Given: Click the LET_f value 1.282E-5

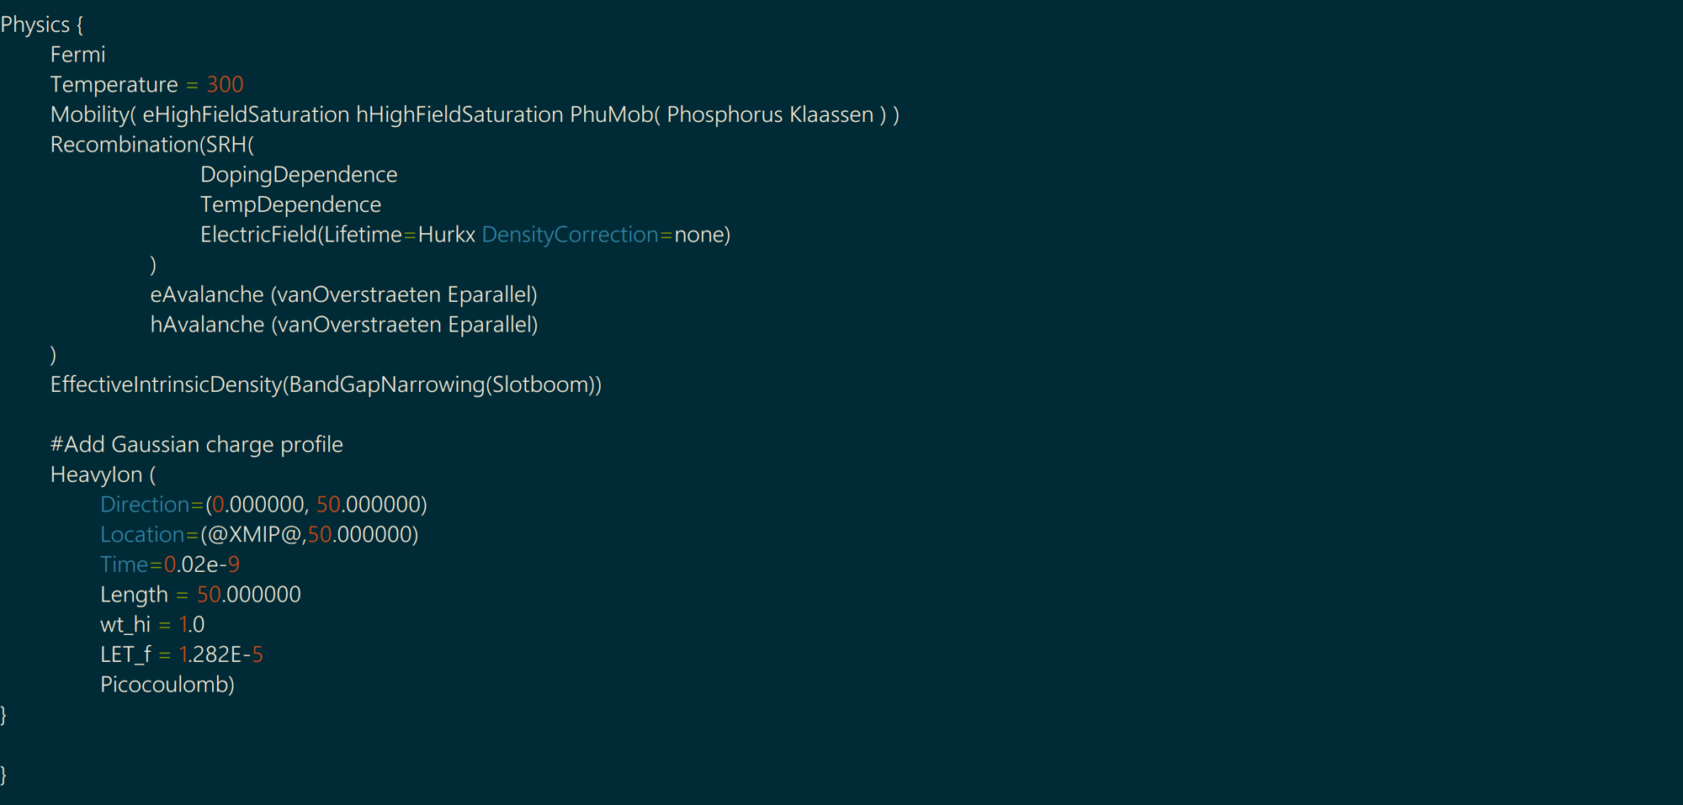Looking at the screenshot, I should click(x=220, y=655).
